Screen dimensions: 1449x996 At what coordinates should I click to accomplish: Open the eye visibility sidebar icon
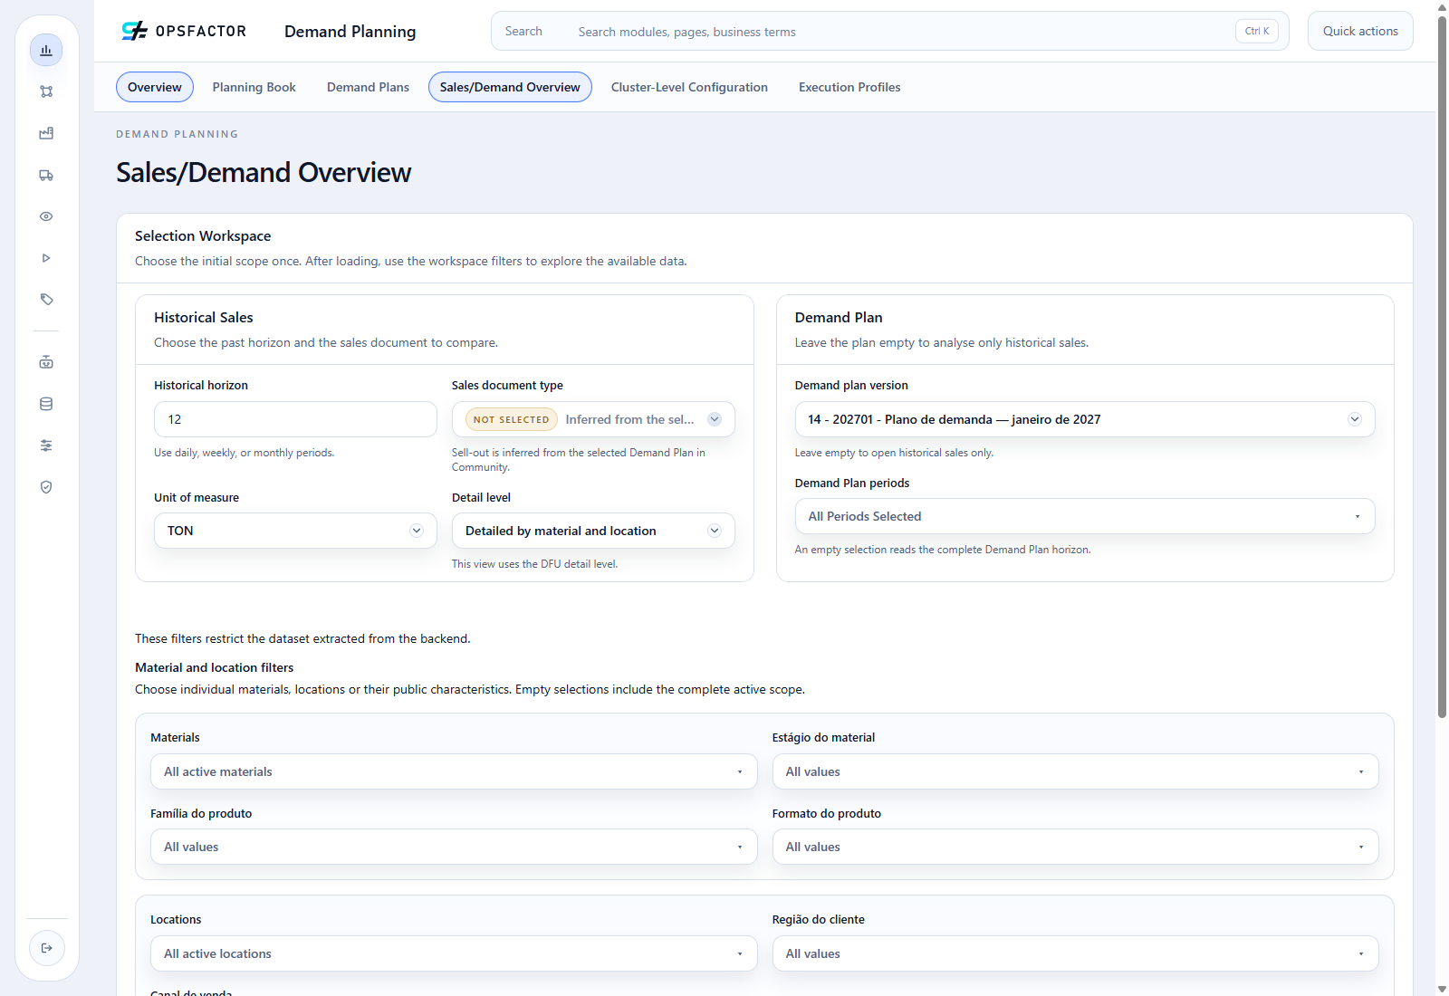[x=46, y=216]
